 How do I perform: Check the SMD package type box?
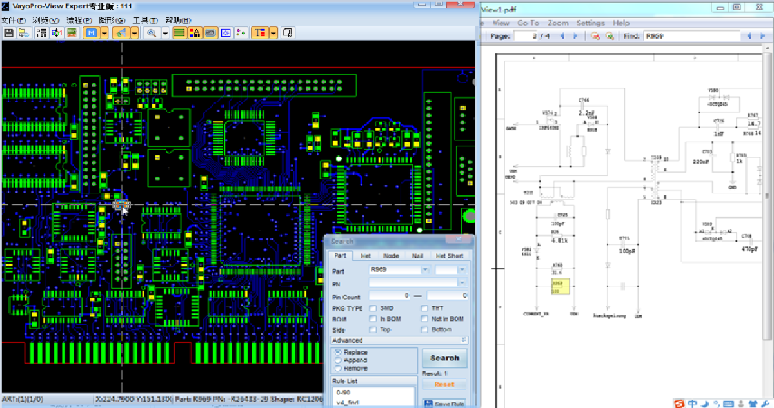click(x=373, y=308)
